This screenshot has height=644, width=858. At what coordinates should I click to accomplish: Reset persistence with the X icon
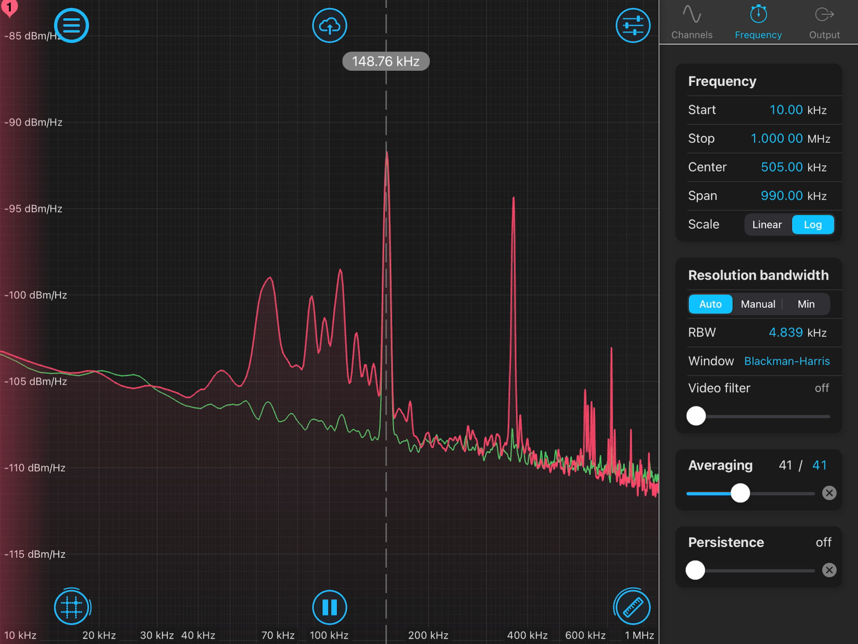coord(829,570)
